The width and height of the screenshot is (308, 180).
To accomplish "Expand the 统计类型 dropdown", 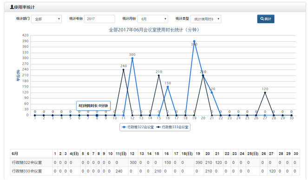I will (206, 19).
